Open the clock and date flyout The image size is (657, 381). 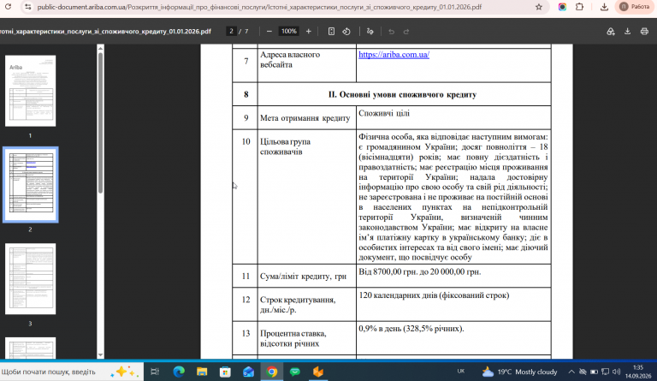638,372
